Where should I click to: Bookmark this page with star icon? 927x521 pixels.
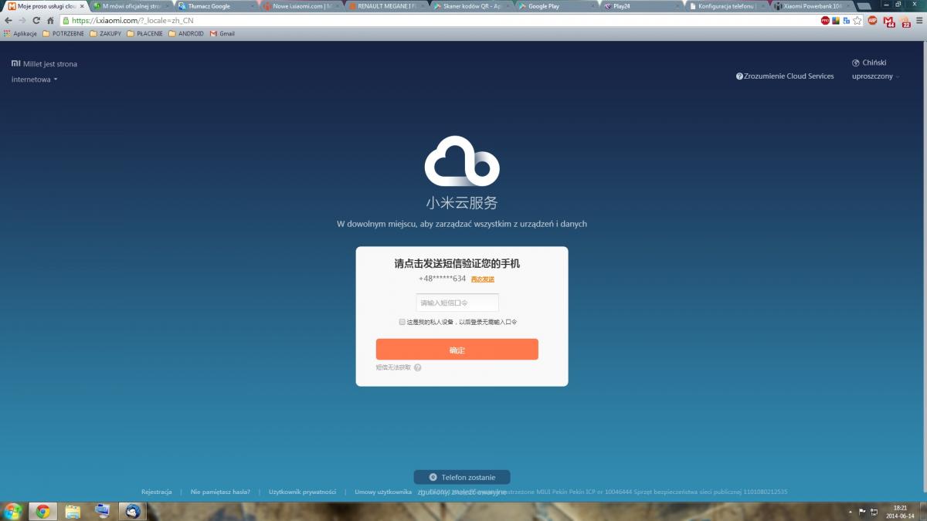pyautogui.click(x=857, y=21)
